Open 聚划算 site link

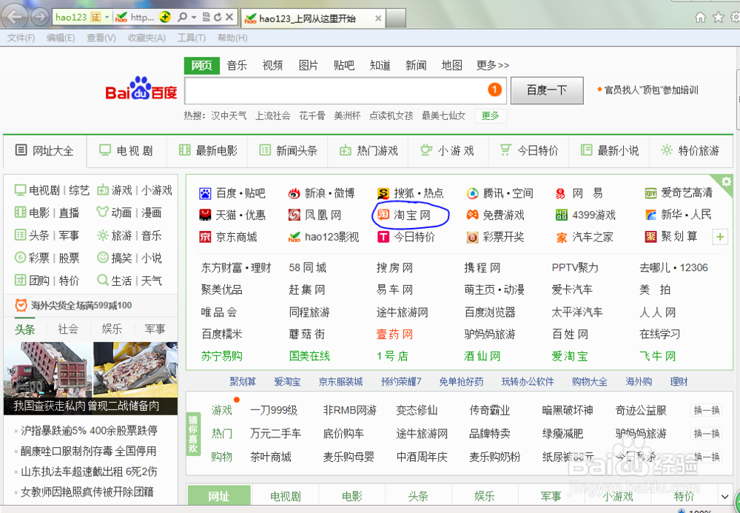click(x=671, y=236)
